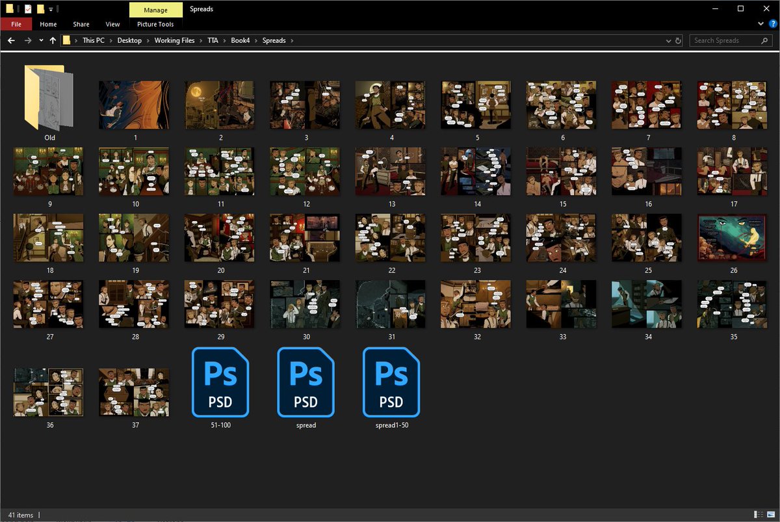Switch to large thumbnails view icon
The image size is (780, 522).
770,515
